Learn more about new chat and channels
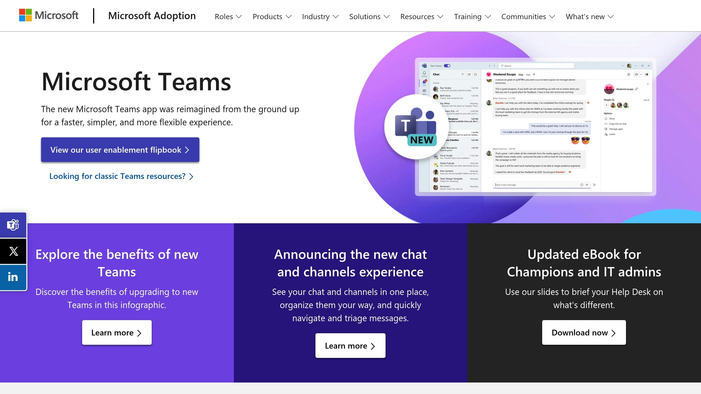The width and height of the screenshot is (701, 394). coord(350,346)
